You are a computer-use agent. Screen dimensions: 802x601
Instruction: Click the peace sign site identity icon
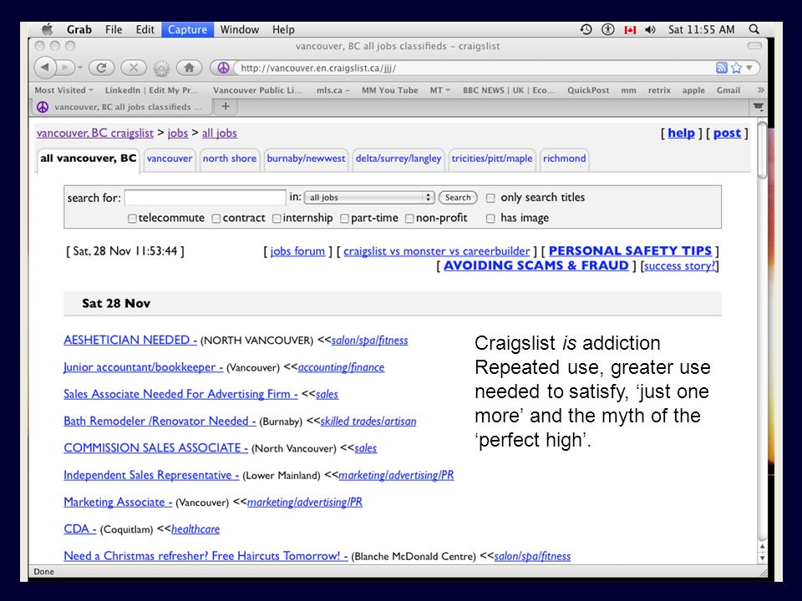click(x=223, y=68)
